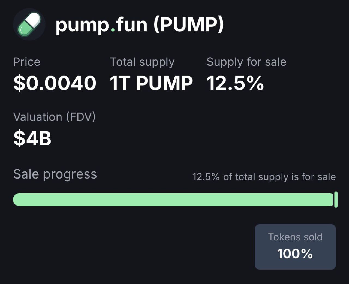Click the Total supply label

click(142, 62)
